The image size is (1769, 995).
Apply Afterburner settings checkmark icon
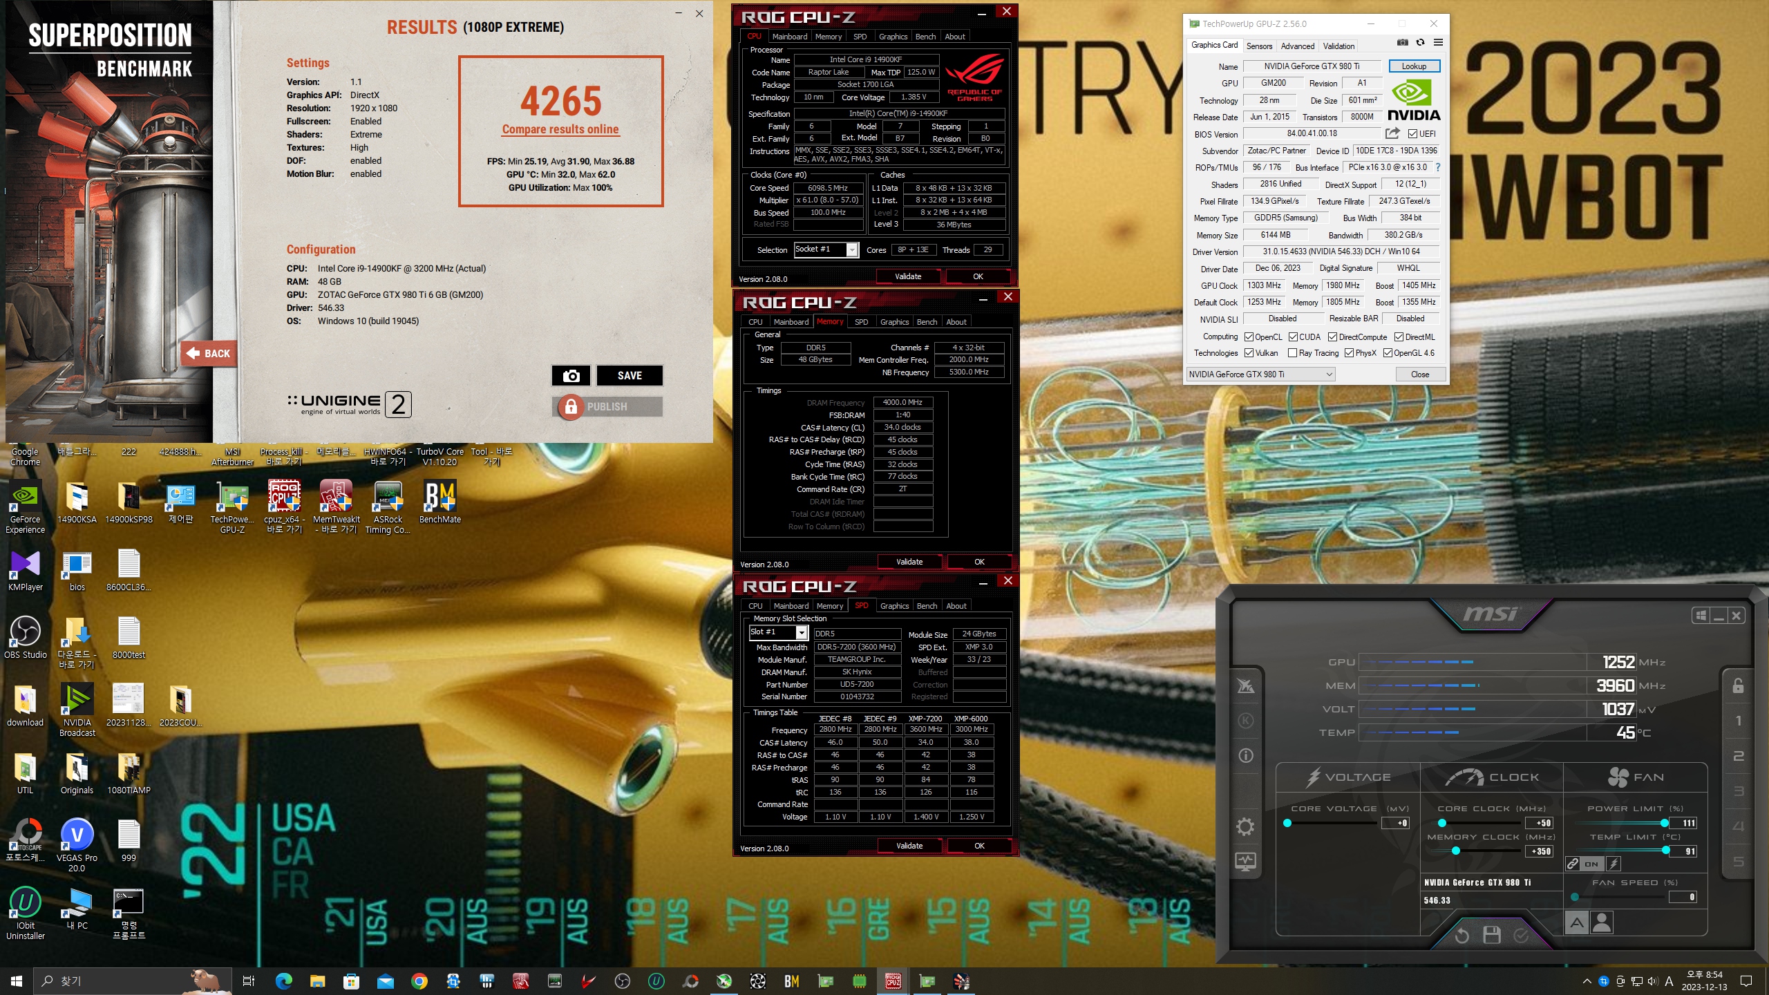coord(1521,936)
